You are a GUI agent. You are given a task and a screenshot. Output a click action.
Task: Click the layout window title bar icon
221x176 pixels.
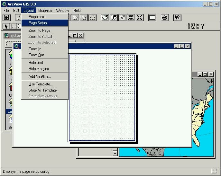17,46
